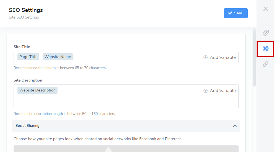Screen dimensions: 274x152
Task: Collapse Social Sharing section chevron
Action: tap(235, 126)
